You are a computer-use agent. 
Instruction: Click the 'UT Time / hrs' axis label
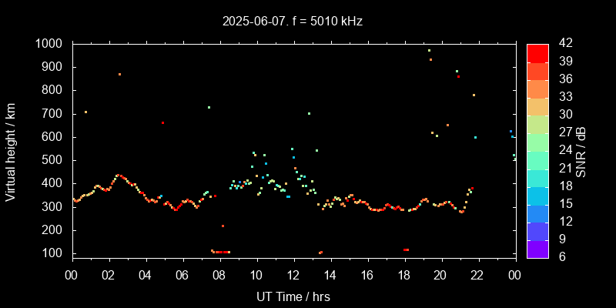pos(293,296)
